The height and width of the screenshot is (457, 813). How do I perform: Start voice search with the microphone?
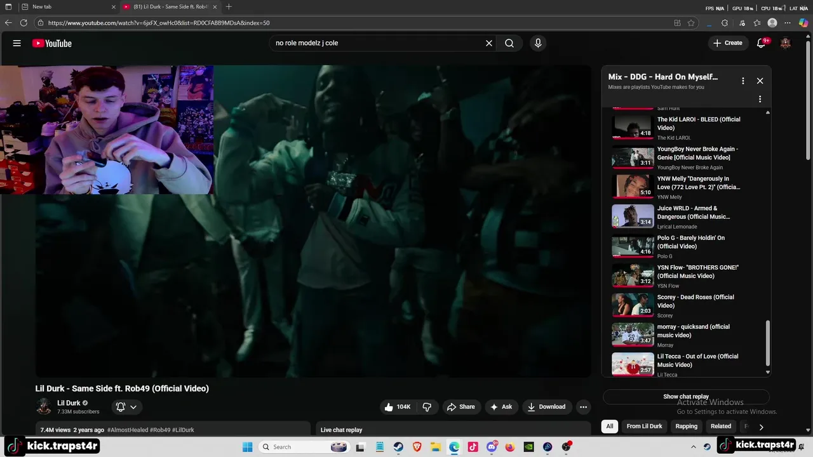point(538,43)
